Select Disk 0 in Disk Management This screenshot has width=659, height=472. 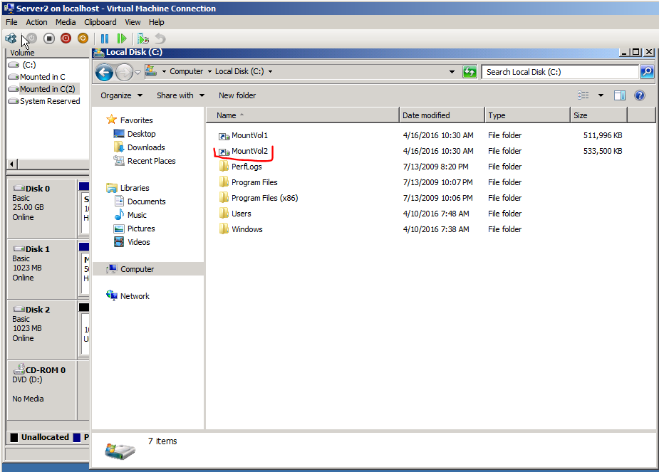click(x=41, y=208)
